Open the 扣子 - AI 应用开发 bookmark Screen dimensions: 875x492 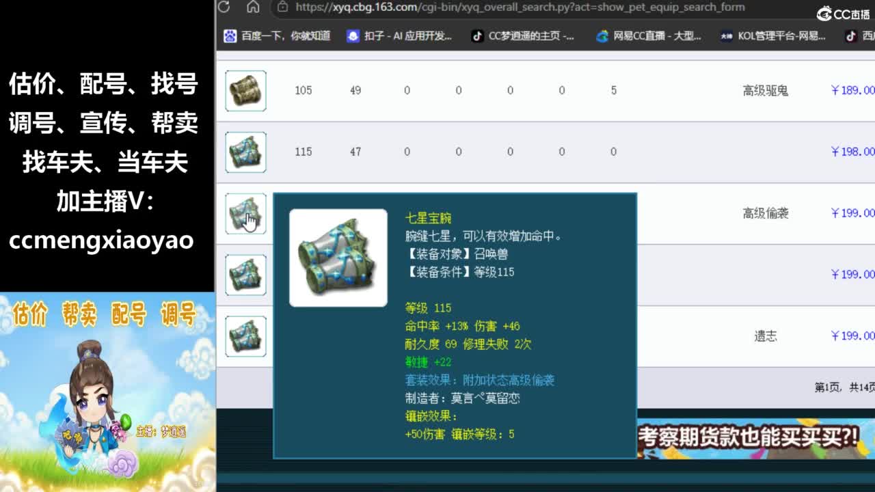(x=399, y=36)
